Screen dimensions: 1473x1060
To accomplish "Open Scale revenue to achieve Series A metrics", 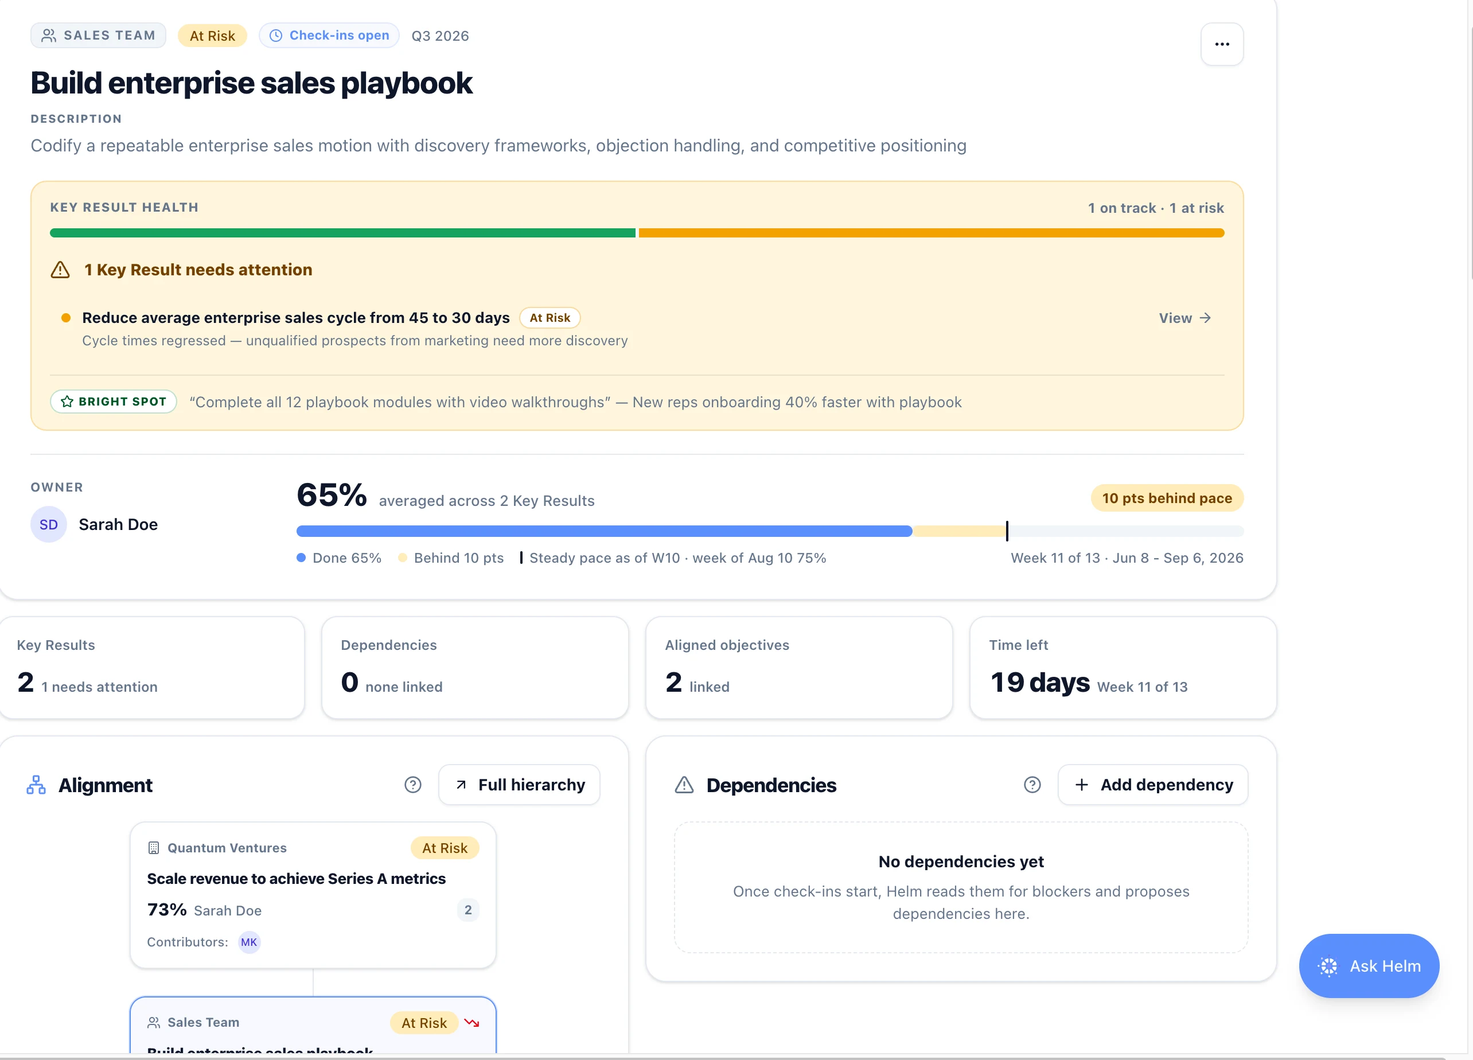I will [296, 878].
